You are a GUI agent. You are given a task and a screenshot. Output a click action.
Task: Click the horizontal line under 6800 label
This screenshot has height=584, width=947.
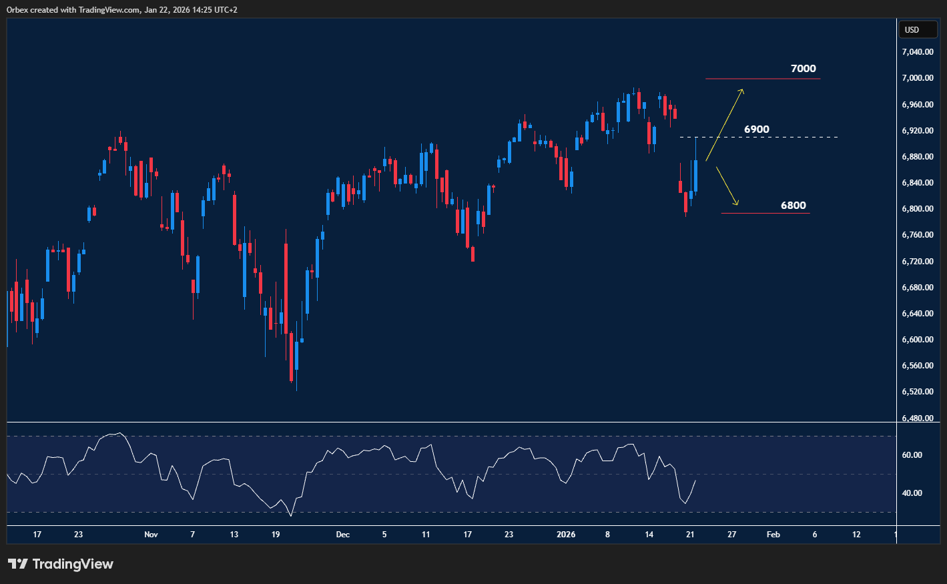(x=765, y=214)
